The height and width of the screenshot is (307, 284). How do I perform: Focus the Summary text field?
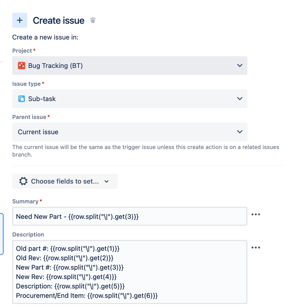(x=130, y=216)
